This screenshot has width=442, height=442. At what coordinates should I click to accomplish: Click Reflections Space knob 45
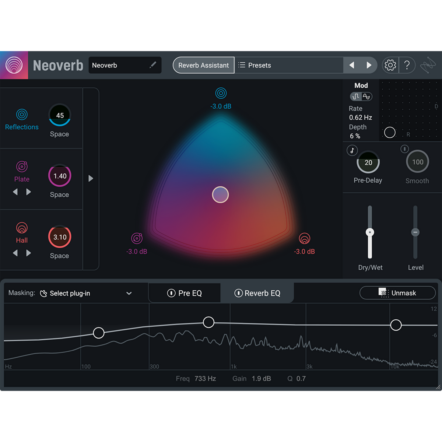click(60, 115)
